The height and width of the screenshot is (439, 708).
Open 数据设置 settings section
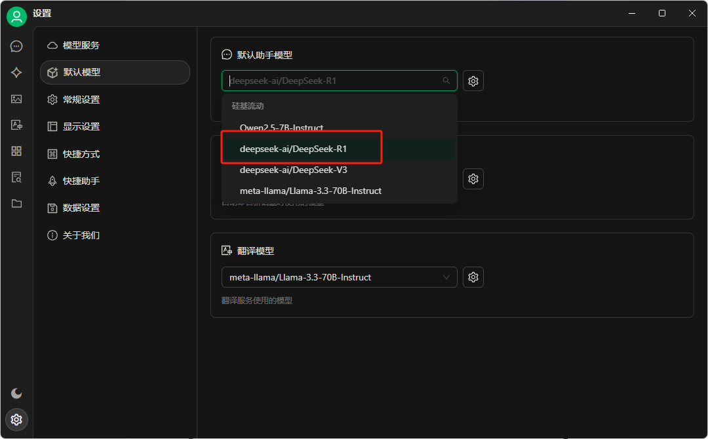tap(115, 208)
